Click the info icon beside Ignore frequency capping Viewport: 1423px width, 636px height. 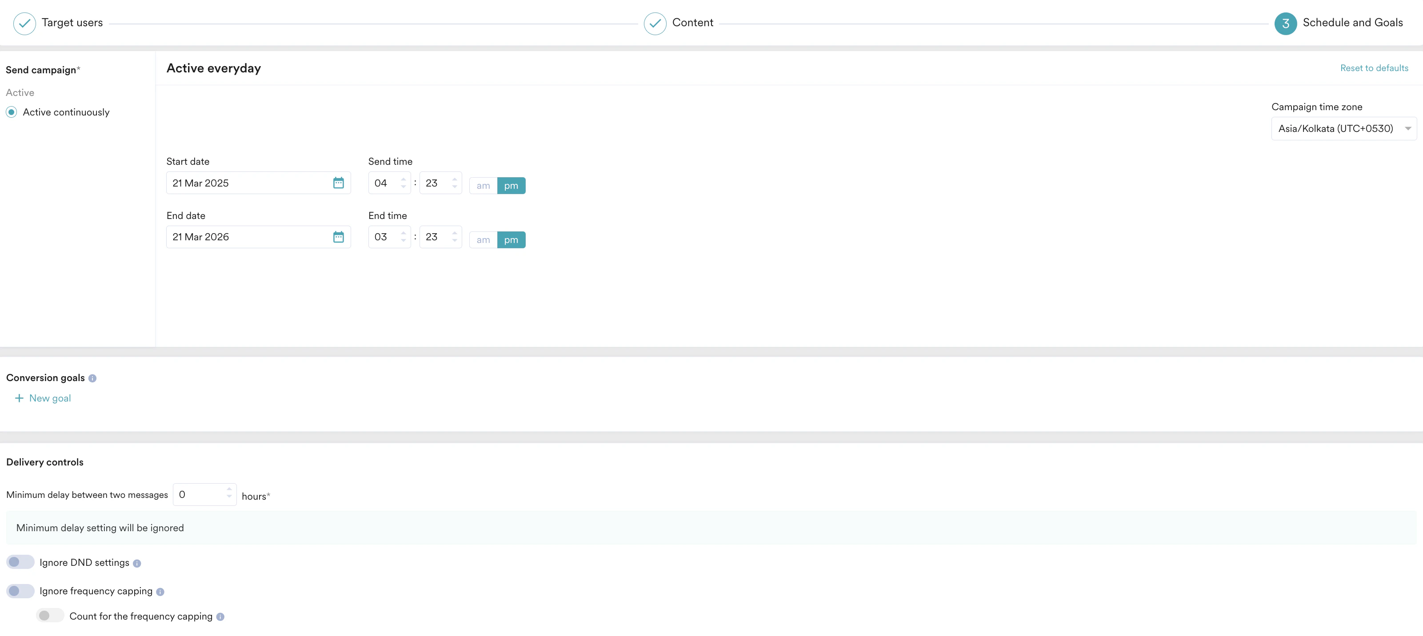pos(160,591)
